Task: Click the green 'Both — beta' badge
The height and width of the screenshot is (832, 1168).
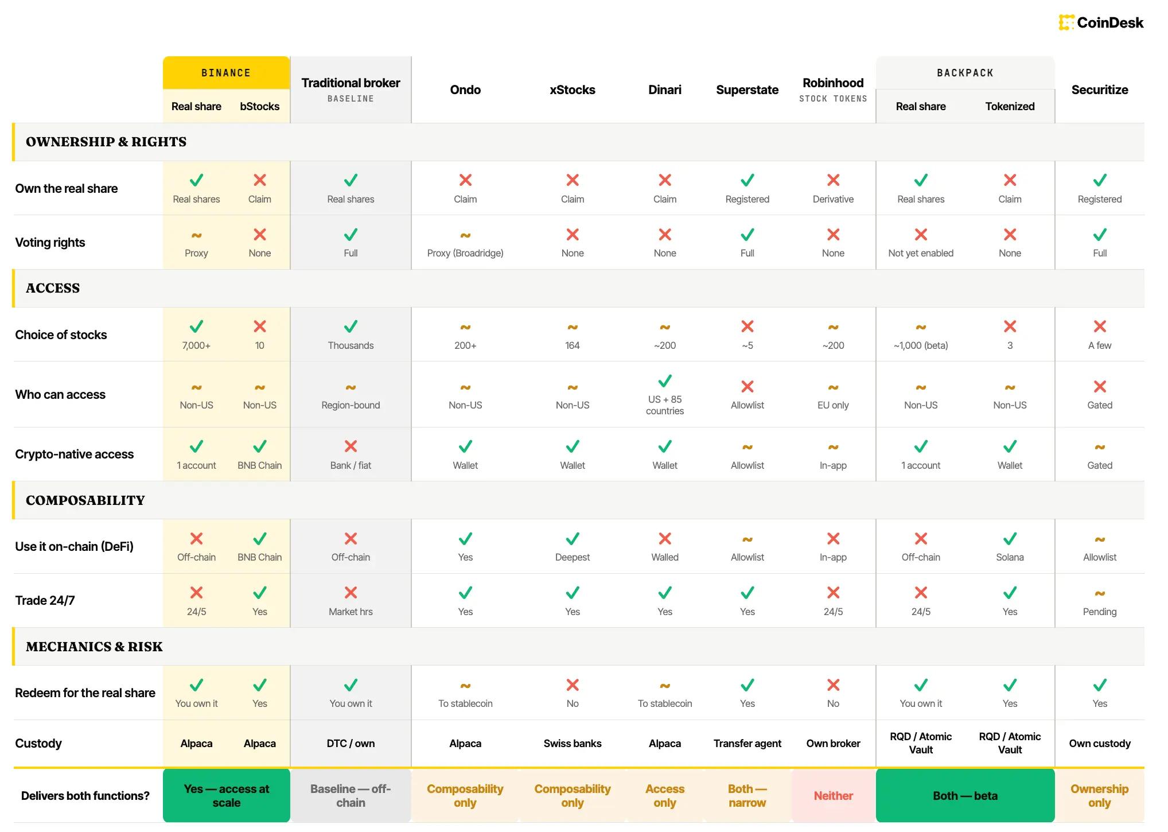Action: click(965, 796)
